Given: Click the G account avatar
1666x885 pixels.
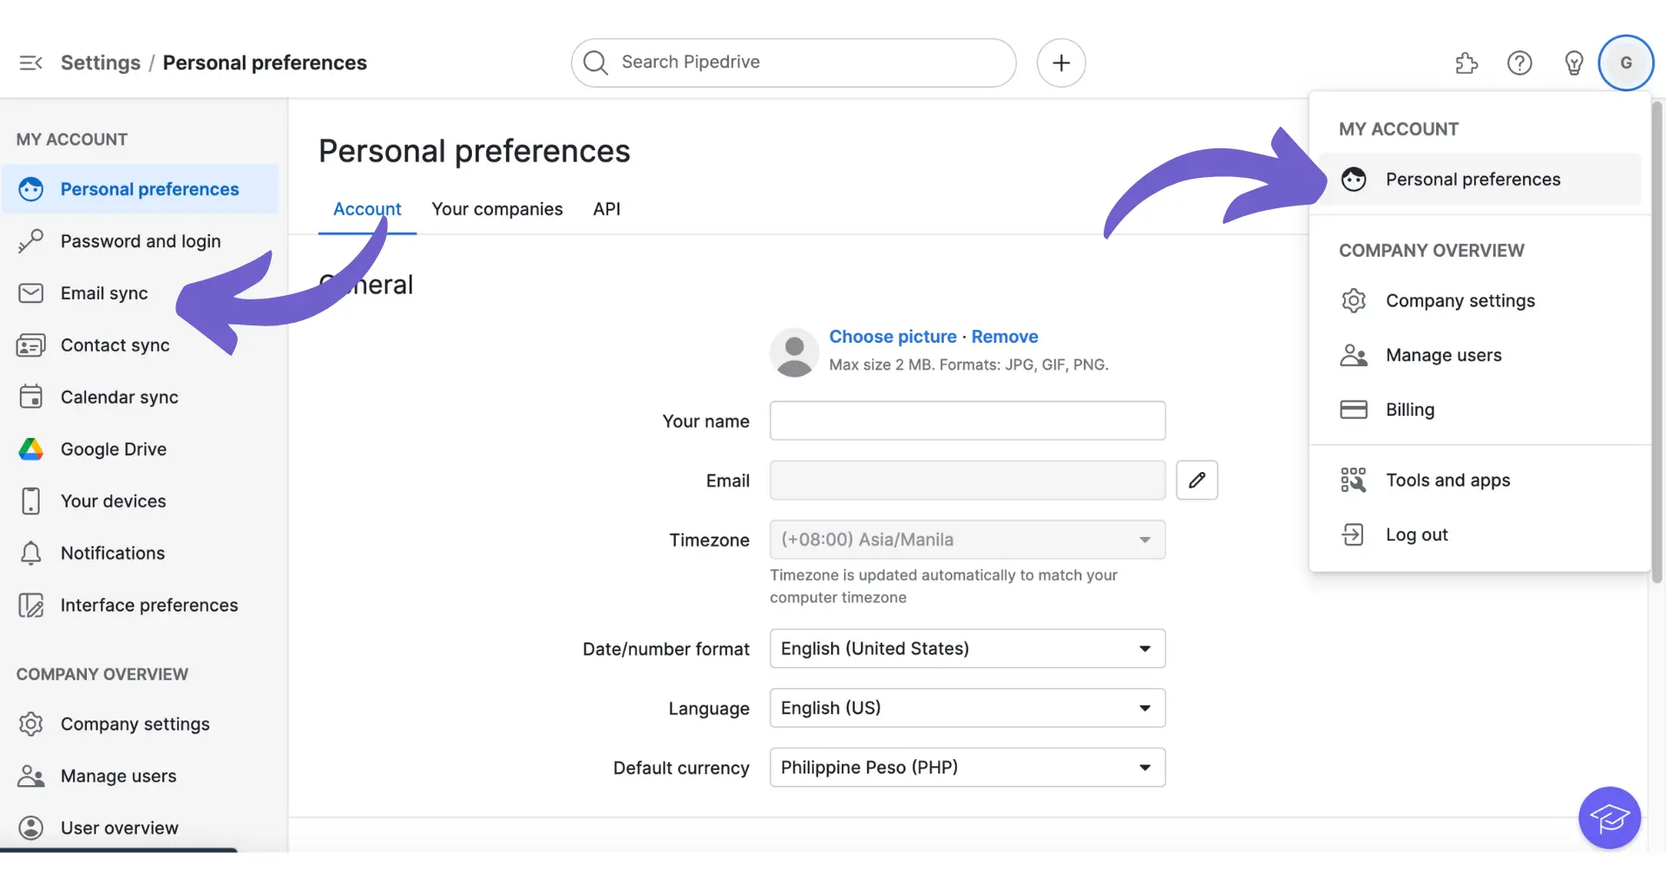Looking at the screenshot, I should point(1626,62).
